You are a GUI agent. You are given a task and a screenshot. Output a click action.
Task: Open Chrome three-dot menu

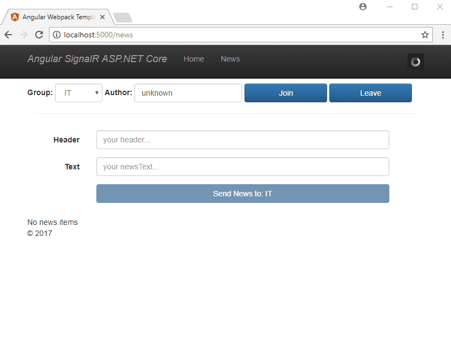[443, 35]
